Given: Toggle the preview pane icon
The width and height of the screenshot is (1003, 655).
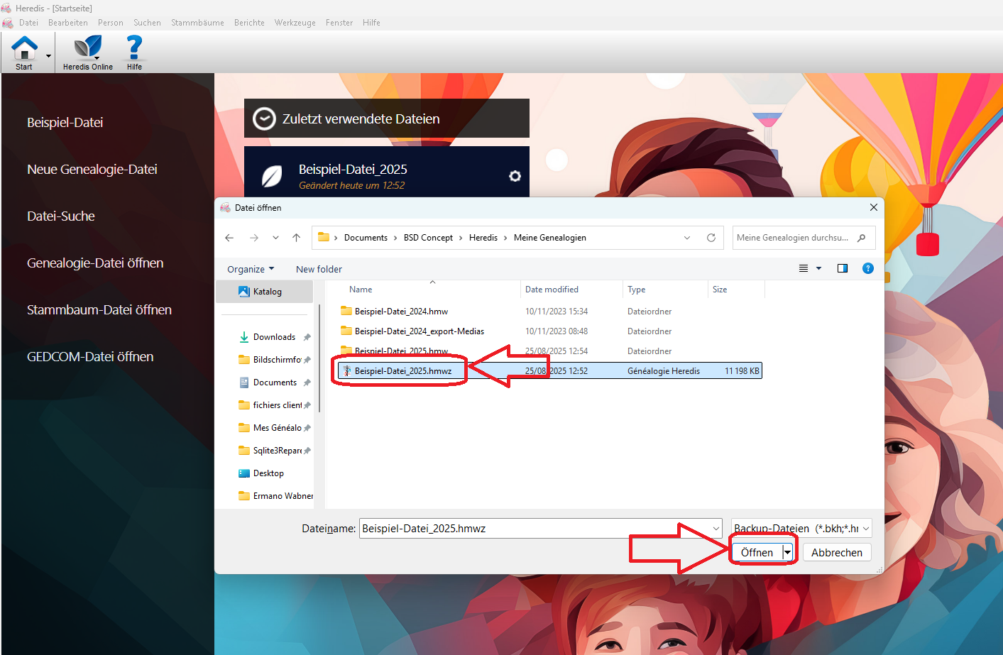Looking at the screenshot, I should point(843,268).
